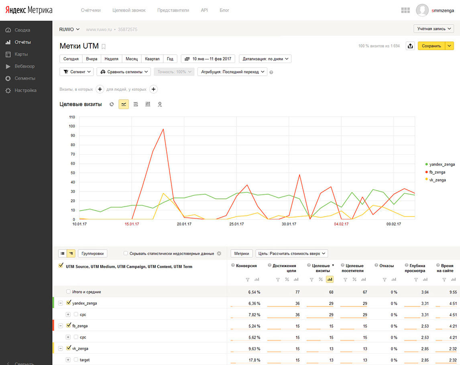Select the Месяц period button

pos(132,59)
